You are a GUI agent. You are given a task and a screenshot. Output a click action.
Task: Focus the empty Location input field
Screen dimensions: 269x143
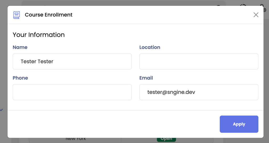point(199,62)
